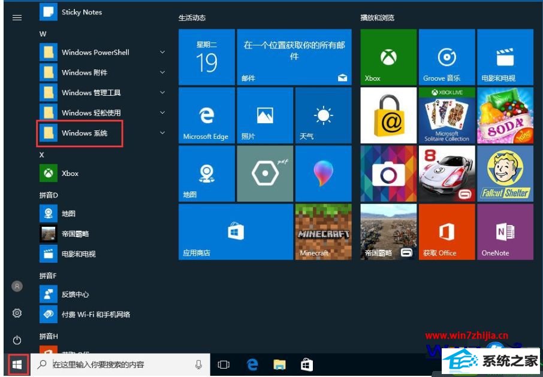Viewport: 543px width, 377px height.
Task: Click the 拼音D group header
Action: click(x=49, y=195)
